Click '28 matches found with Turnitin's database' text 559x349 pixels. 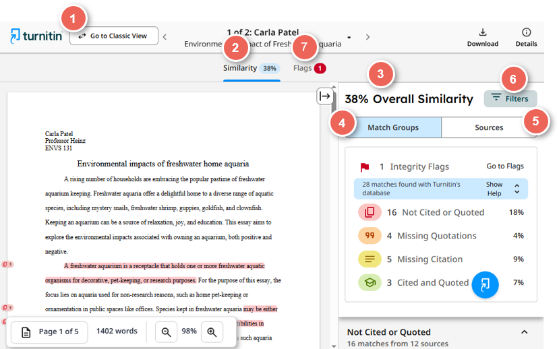pyautogui.click(x=411, y=189)
